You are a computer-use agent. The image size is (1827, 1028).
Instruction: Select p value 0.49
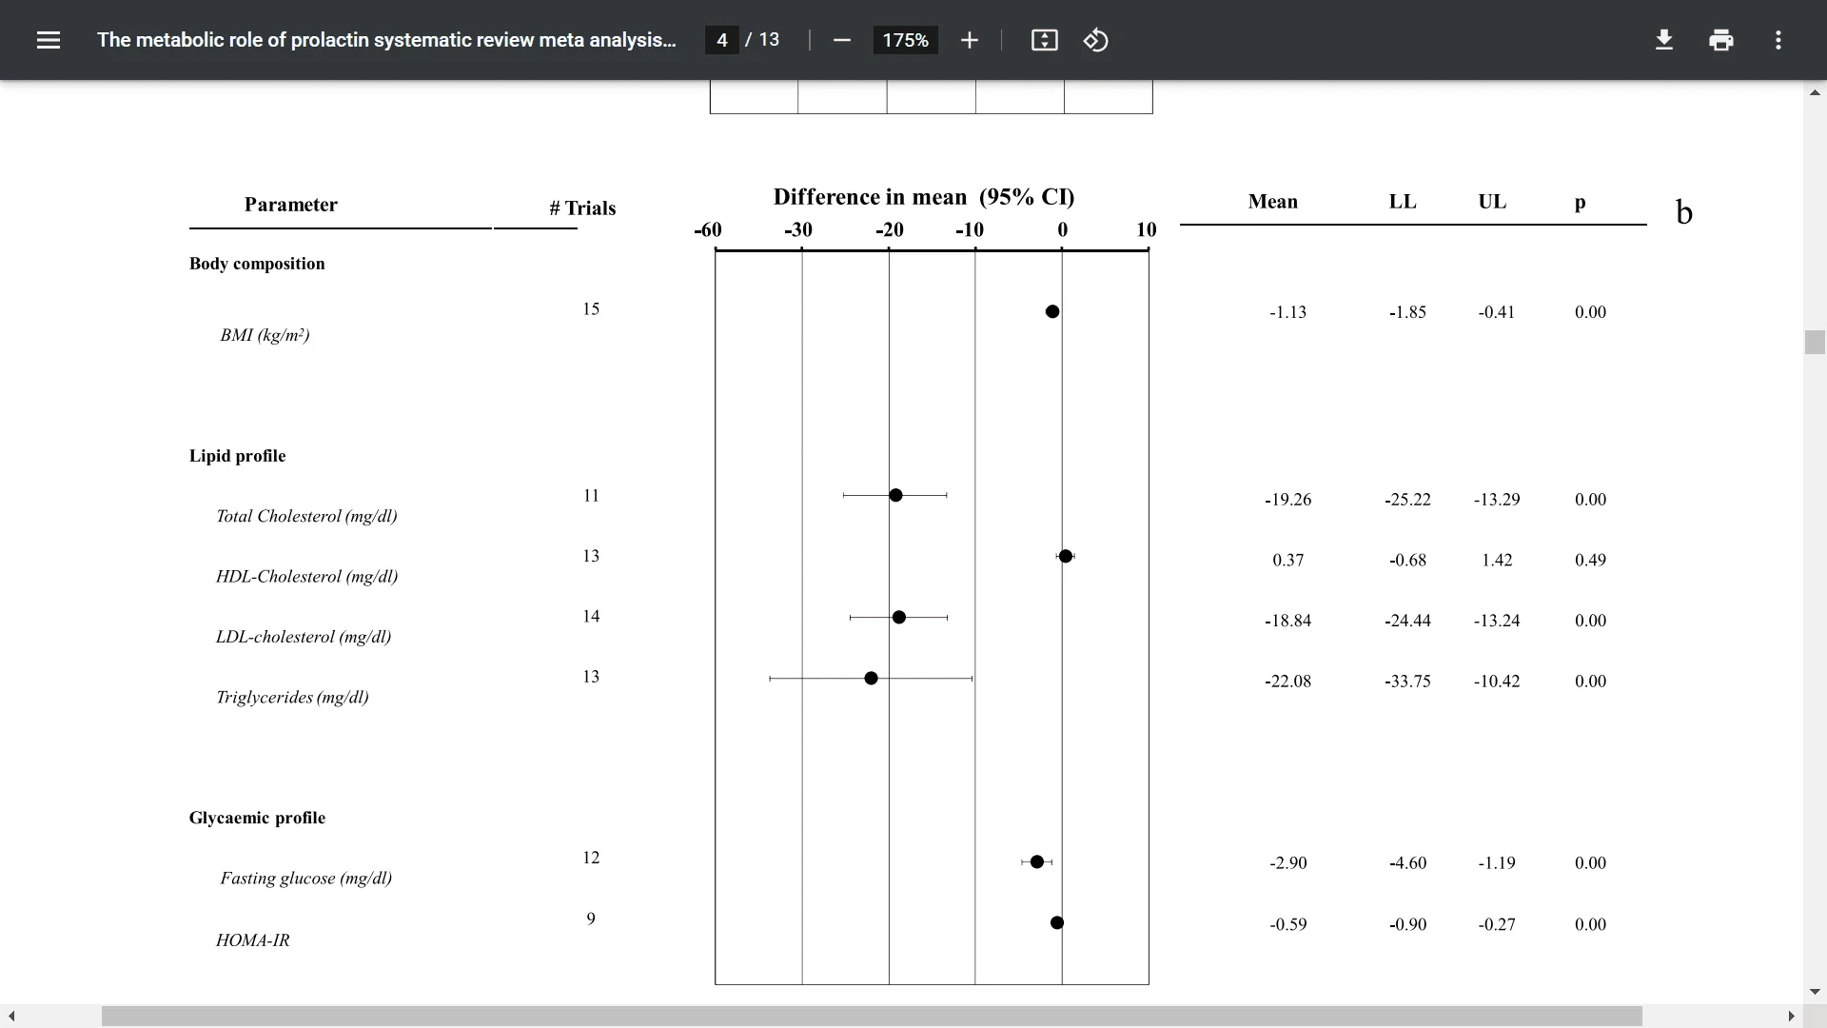(1590, 561)
